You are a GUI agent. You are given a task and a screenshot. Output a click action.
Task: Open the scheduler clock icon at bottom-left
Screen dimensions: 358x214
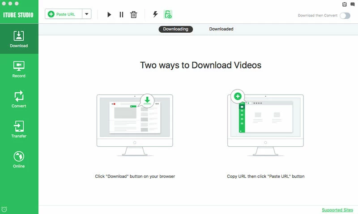(4, 209)
